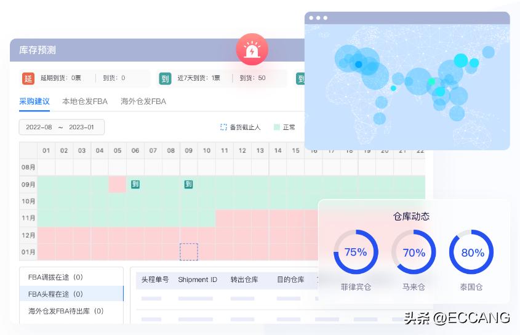Screen dimensions: 520x335
Task: Click the dashed cell in the 01月 row
Action: pyautogui.click(x=189, y=252)
